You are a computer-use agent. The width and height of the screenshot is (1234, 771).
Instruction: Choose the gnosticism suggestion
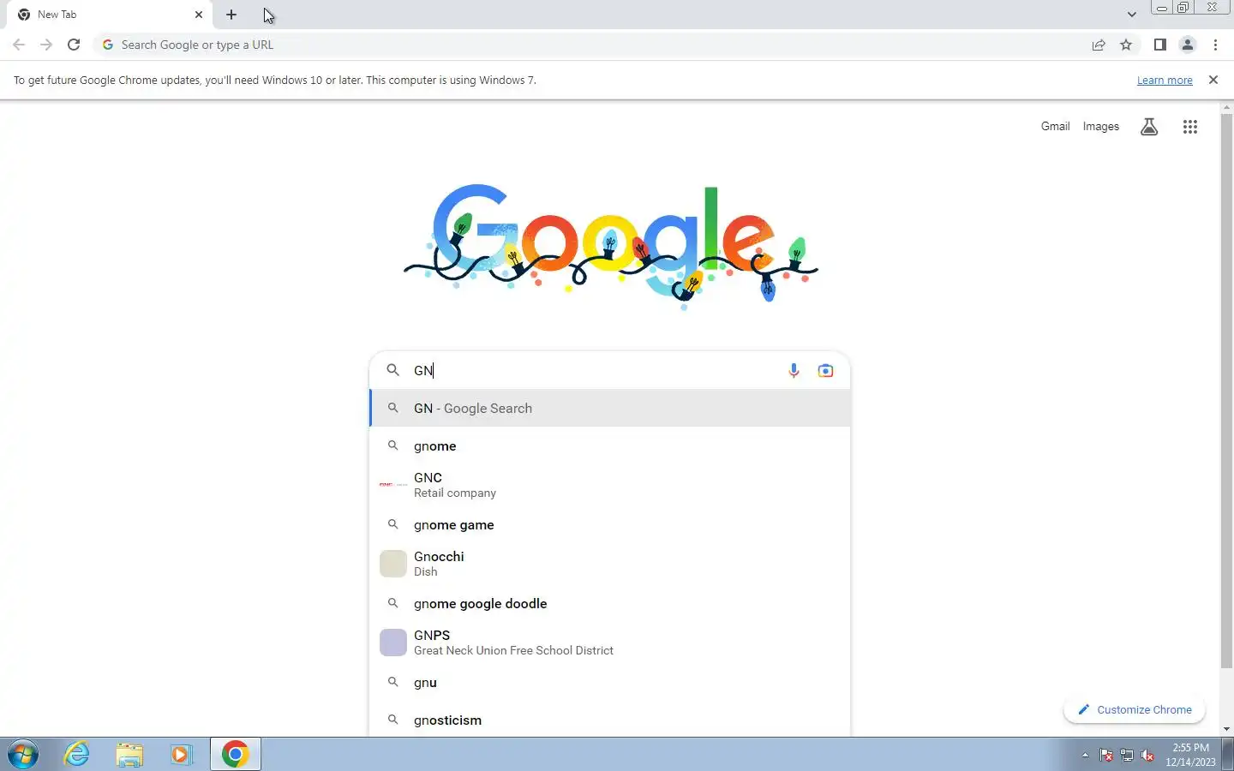(x=610, y=720)
